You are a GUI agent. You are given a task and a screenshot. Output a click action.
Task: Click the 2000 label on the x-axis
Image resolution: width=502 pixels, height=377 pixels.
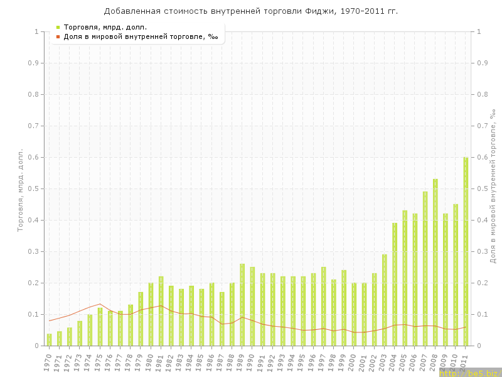353,362
